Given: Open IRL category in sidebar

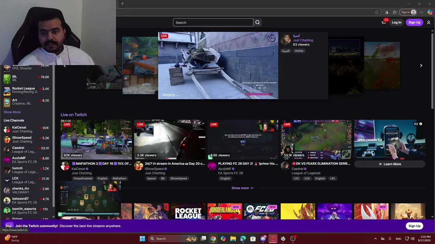Looking at the screenshot, I should tap(27, 79).
